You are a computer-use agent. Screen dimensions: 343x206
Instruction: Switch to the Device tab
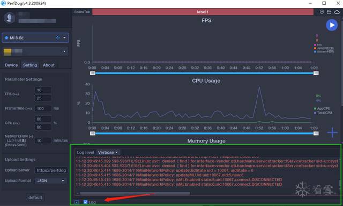pyautogui.click(x=11, y=65)
